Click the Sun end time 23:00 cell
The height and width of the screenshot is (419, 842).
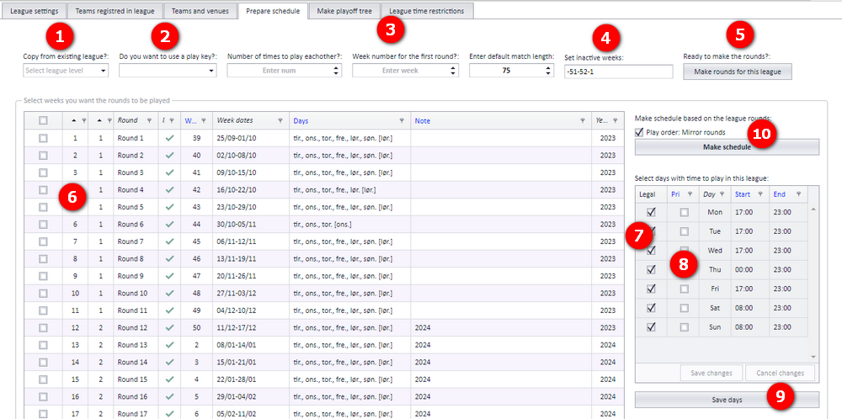tap(788, 326)
